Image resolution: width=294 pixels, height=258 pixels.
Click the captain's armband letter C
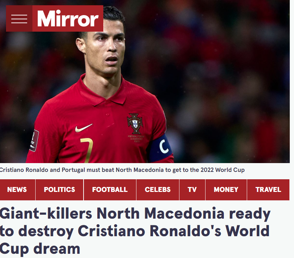(164, 147)
